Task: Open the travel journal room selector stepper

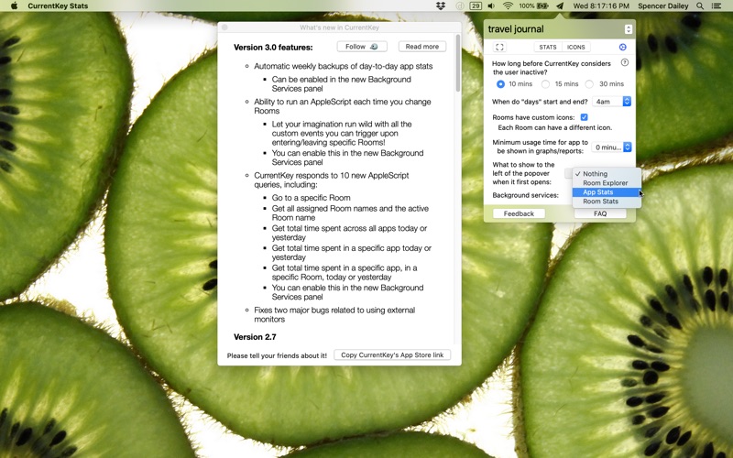Action: pos(629,29)
